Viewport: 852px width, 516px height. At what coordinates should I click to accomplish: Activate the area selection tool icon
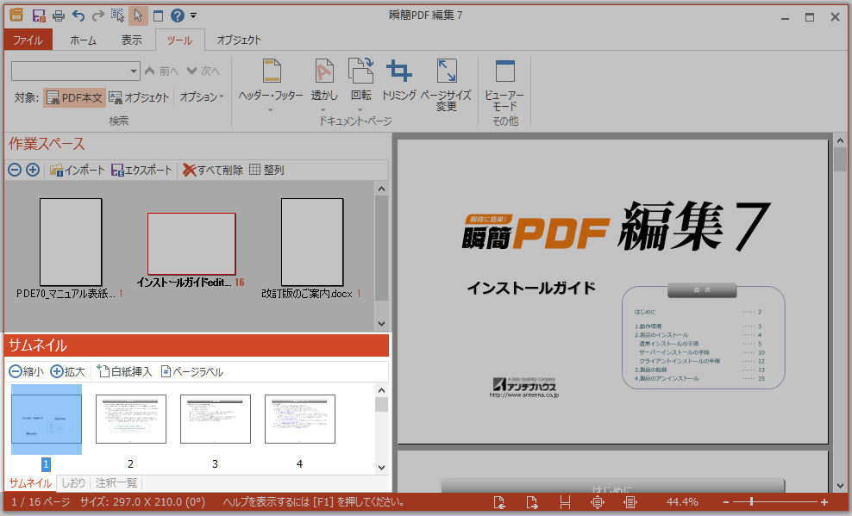[x=118, y=16]
